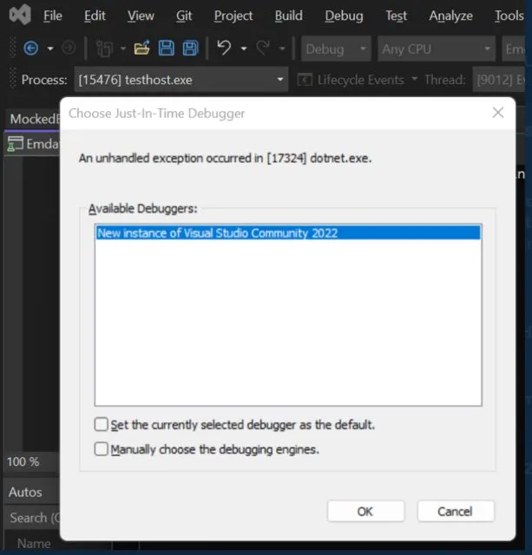Enable Set currently selected debugger as default
Image resolution: width=532 pixels, height=555 pixels.
pyautogui.click(x=101, y=424)
